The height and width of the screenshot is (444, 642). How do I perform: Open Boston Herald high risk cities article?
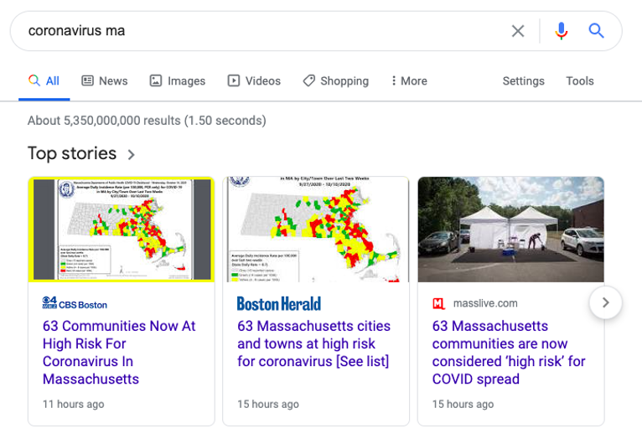point(313,343)
